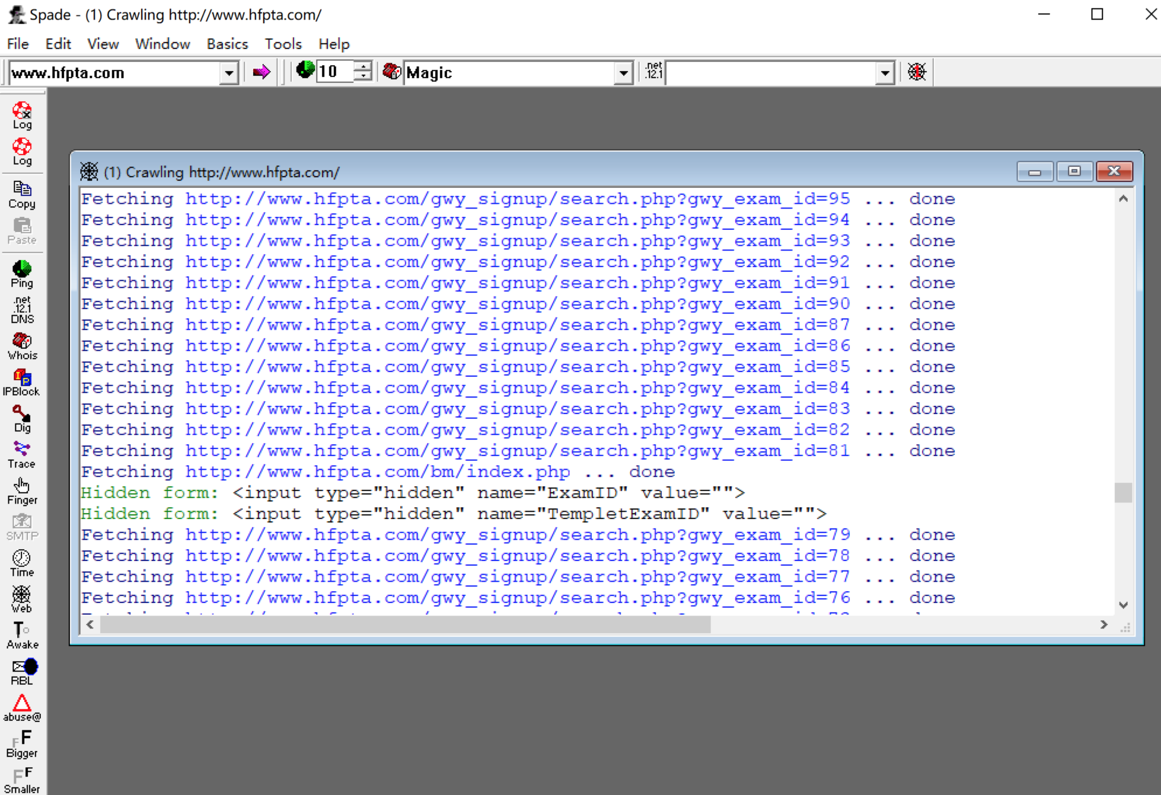Expand the www.hfpta.com address dropdown
Image resolution: width=1161 pixels, height=795 pixels.
[229, 73]
